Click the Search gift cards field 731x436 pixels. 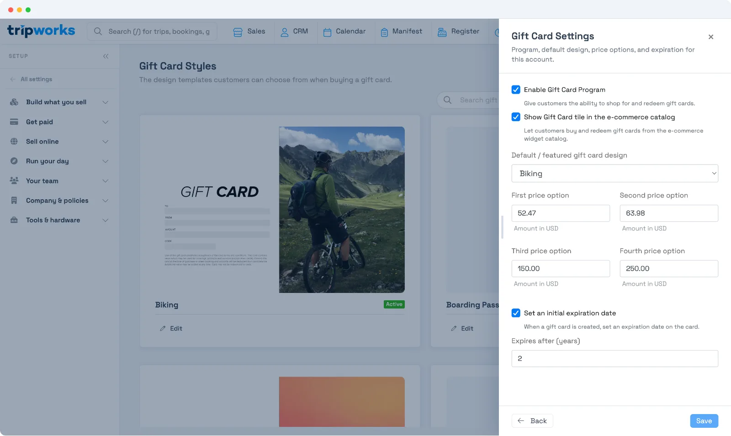pos(468,100)
